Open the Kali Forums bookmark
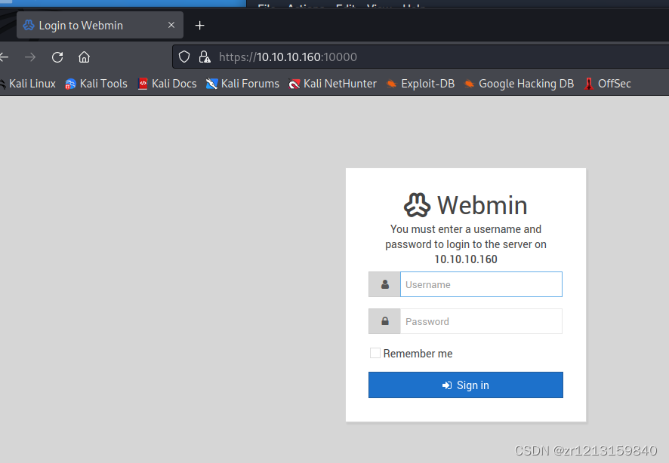 [x=242, y=84]
